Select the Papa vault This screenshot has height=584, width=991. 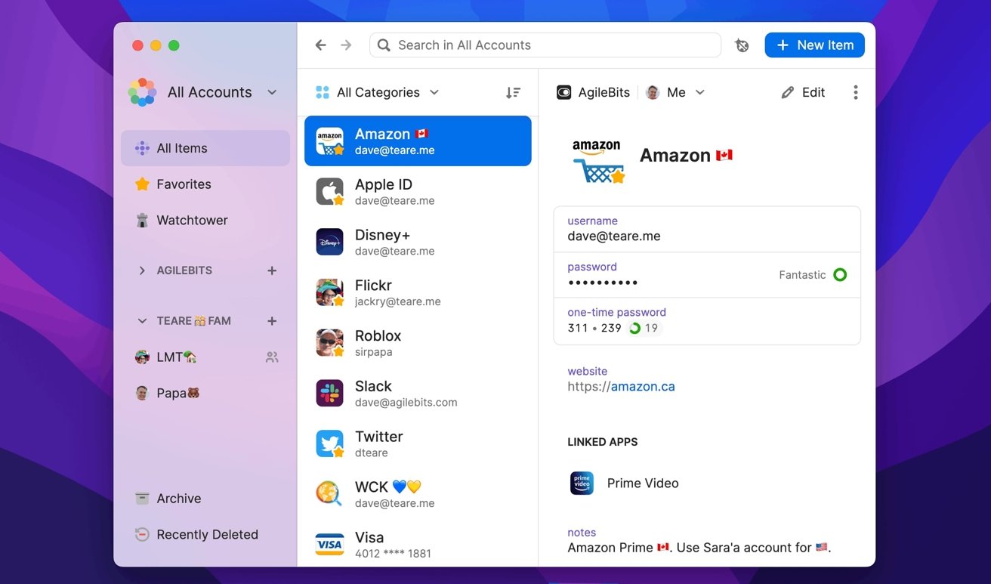[x=205, y=394]
